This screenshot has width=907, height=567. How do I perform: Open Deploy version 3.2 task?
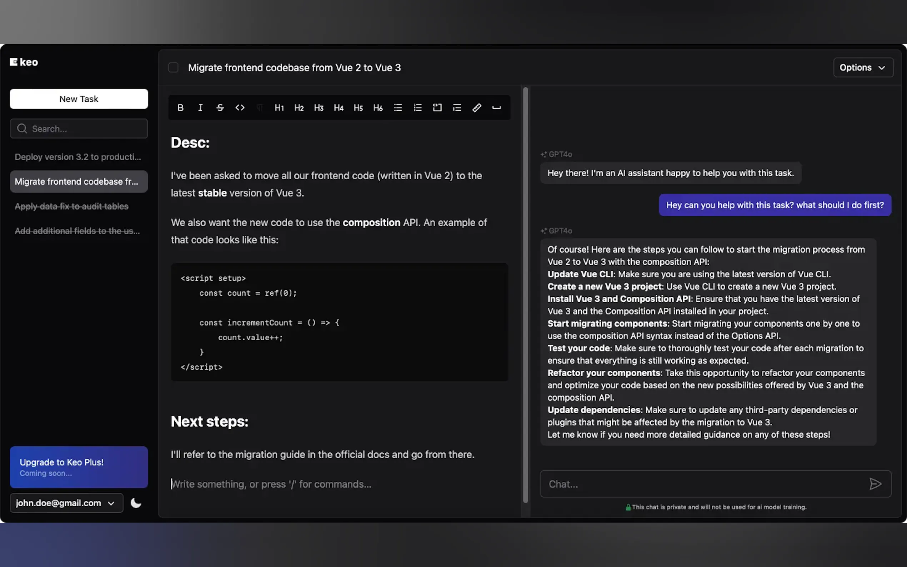(78, 157)
